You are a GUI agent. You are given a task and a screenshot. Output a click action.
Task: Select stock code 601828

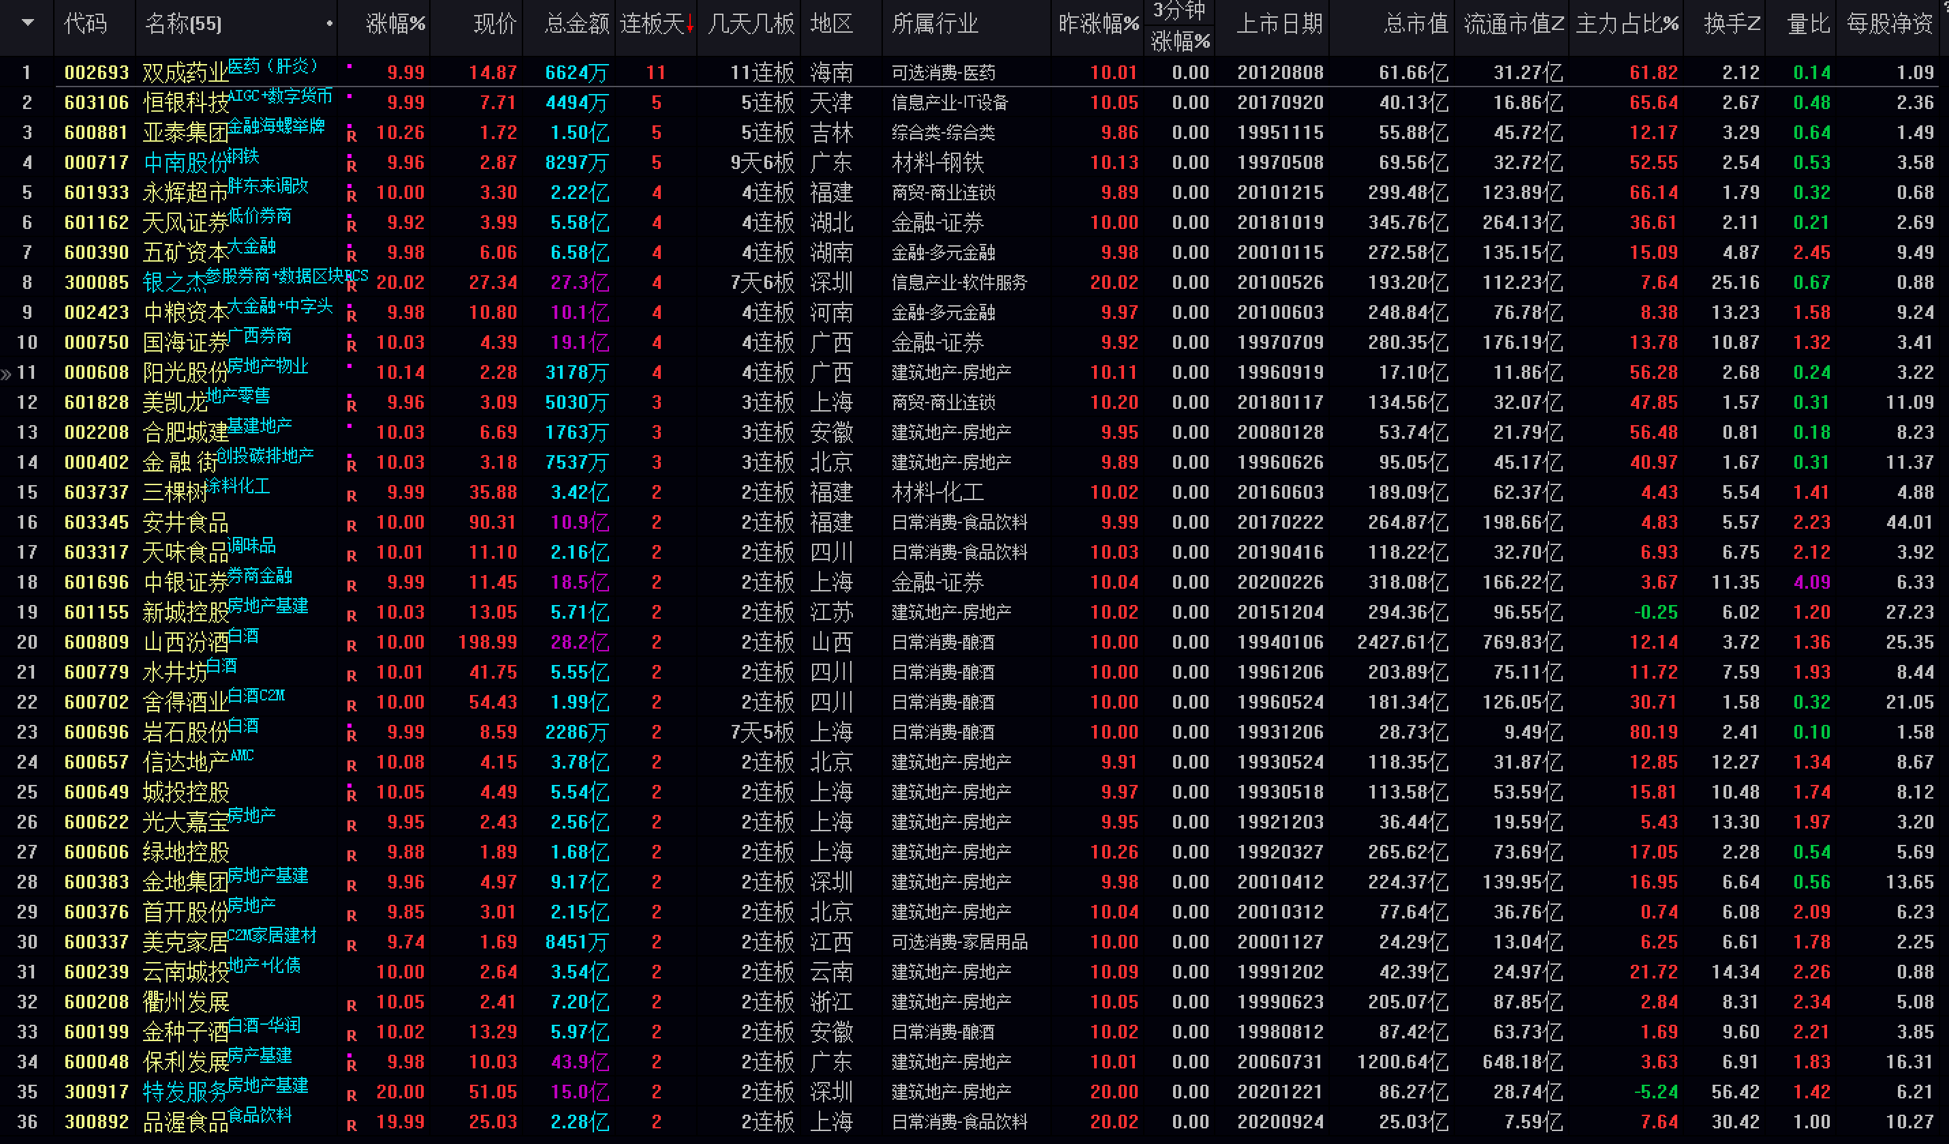tap(97, 403)
